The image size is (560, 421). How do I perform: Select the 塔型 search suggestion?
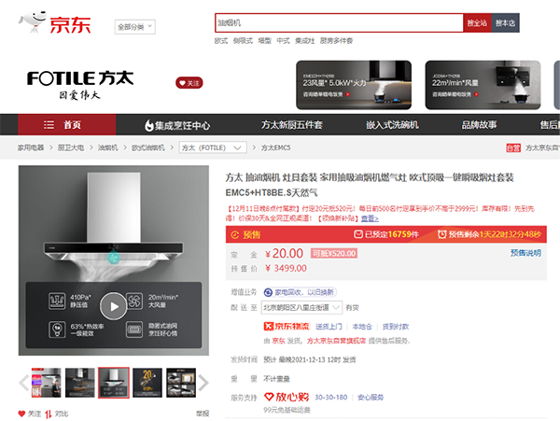coord(265,41)
